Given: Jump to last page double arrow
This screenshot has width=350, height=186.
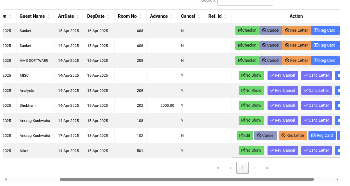Looking at the screenshot, I should click(267, 168).
